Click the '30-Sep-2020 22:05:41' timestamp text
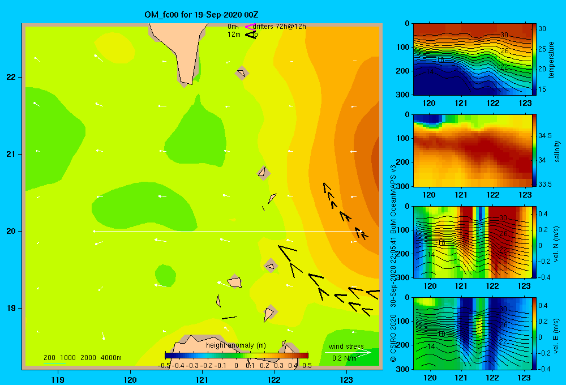This screenshot has height=385, width=566. 393,273
